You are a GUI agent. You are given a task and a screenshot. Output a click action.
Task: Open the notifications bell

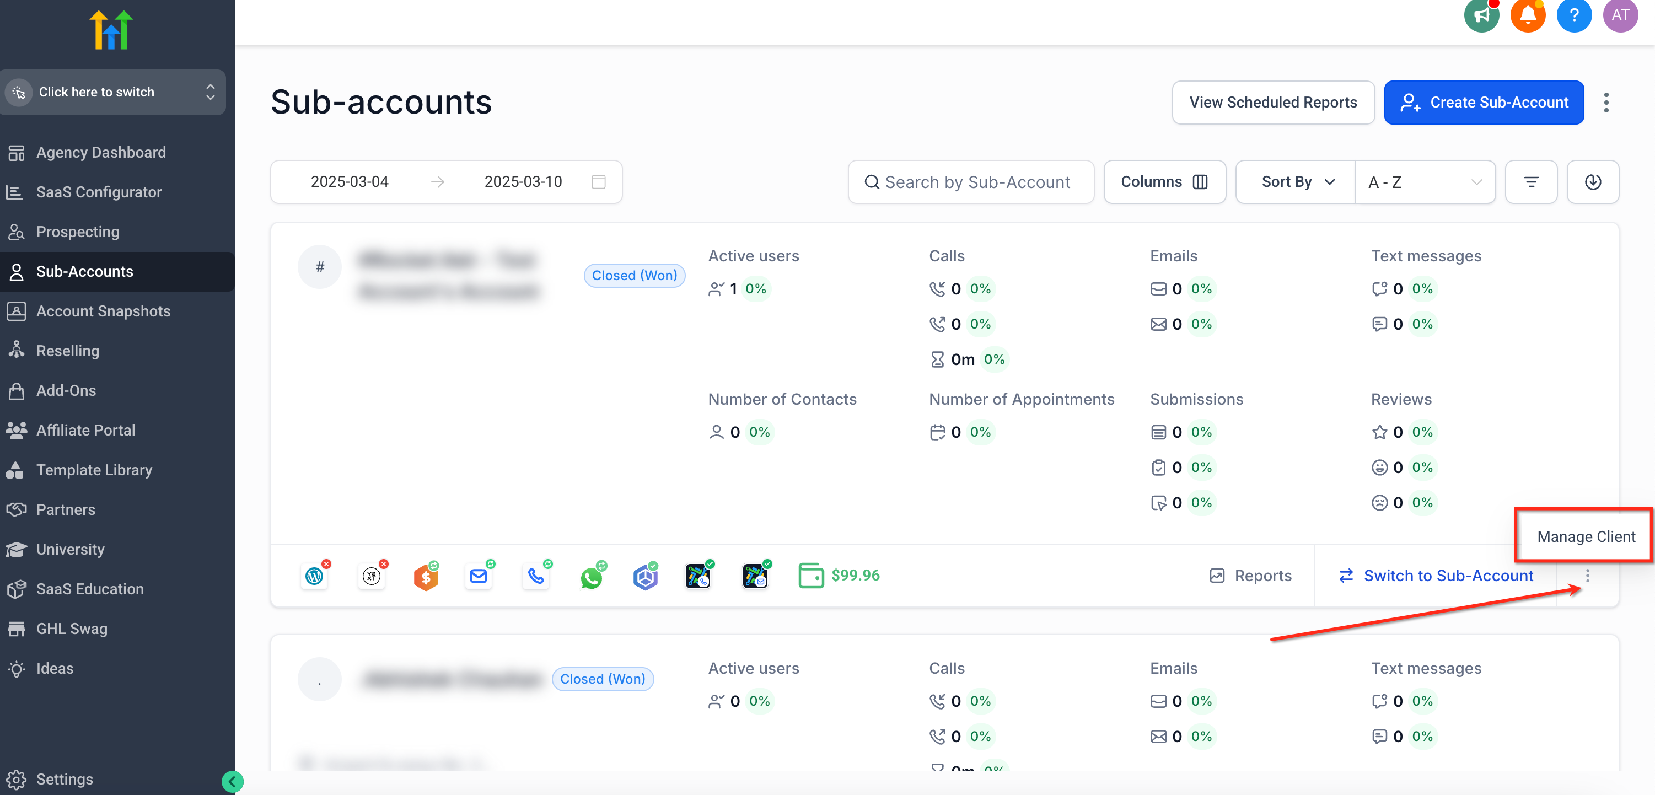[1527, 15]
